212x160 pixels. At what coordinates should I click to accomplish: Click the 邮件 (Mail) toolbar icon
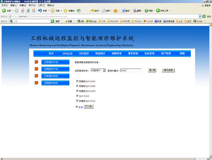104,11
